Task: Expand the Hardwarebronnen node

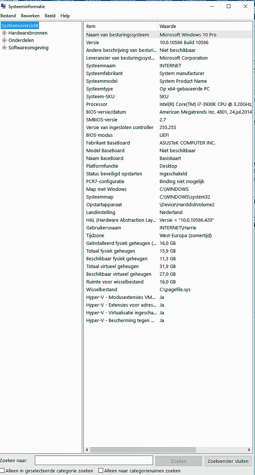Action: click(x=4, y=33)
